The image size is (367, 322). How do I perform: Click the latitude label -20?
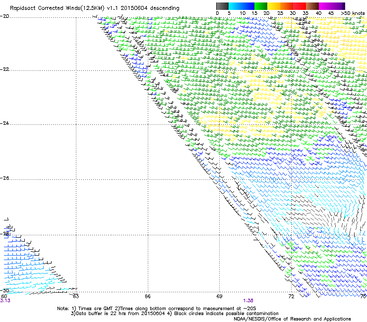[4, 16]
